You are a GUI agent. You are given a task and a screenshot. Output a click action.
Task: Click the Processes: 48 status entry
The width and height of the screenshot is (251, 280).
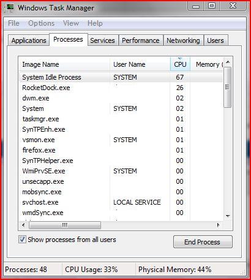pos(26,270)
